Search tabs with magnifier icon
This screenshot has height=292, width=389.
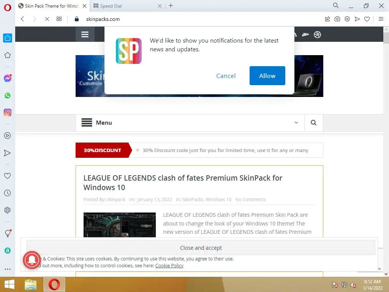point(336,5)
